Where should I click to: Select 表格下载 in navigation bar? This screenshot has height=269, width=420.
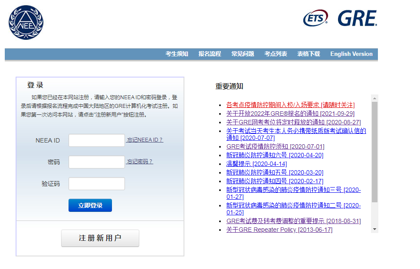pyautogui.click(x=308, y=54)
